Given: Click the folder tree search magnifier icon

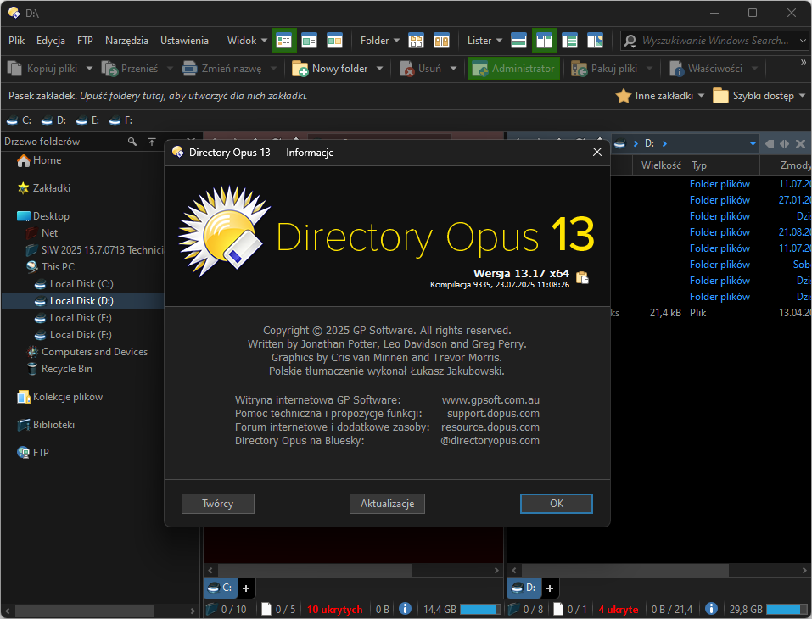Looking at the screenshot, I should (x=132, y=142).
